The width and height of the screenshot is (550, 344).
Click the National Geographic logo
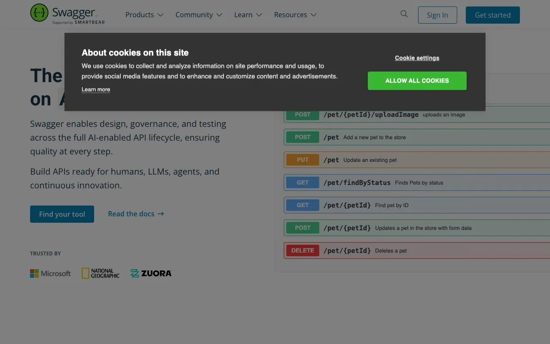click(x=100, y=273)
